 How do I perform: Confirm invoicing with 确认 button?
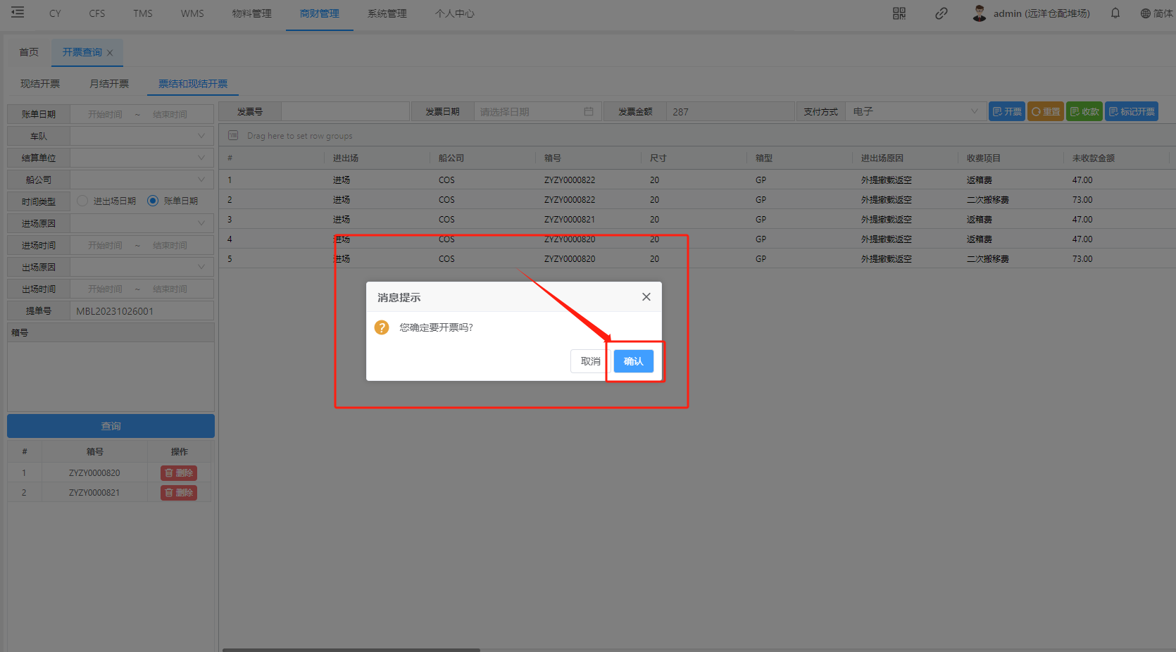633,361
